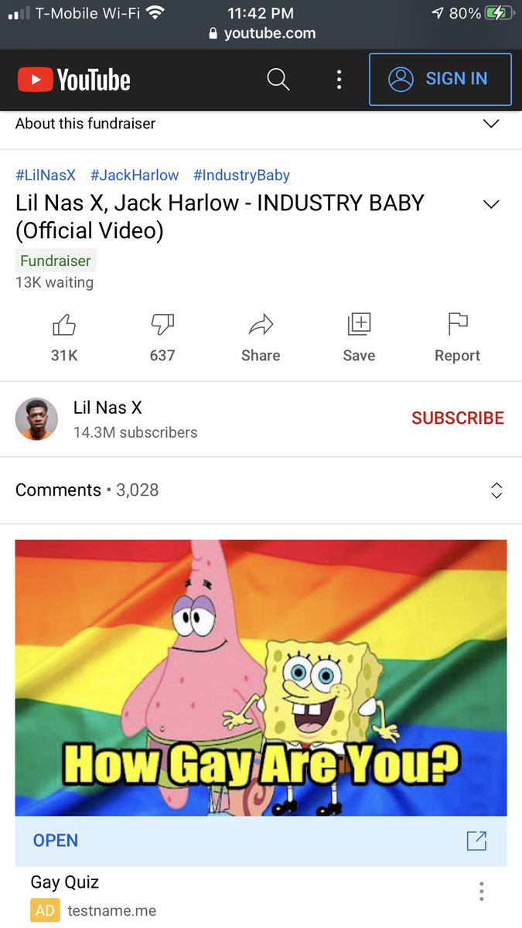Open the #LilNasX hashtag link

pyautogui.click(x=46, y=176)
